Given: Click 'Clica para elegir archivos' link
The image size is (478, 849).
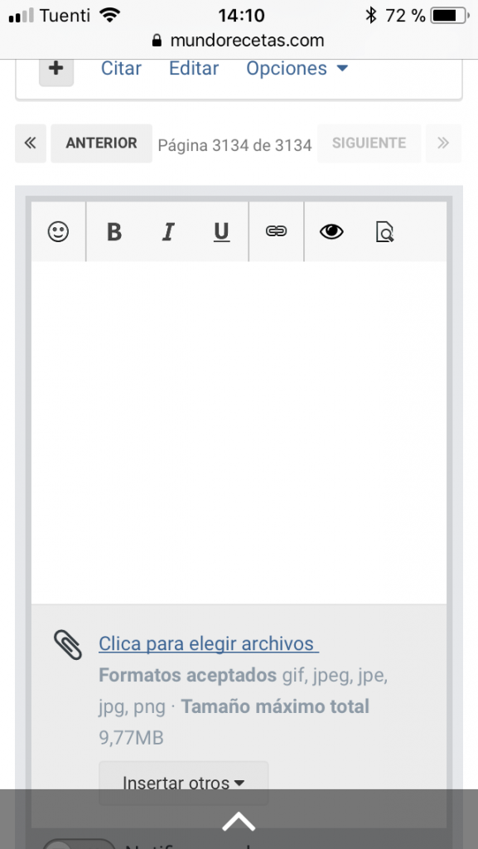Looking at the screenshot, I should pyautogui.click(x=209, y=643).
